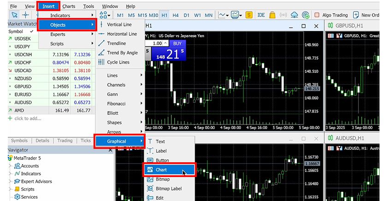Click 'click to add...' in Market Watch
387x201 pixels.
(27, 118)
